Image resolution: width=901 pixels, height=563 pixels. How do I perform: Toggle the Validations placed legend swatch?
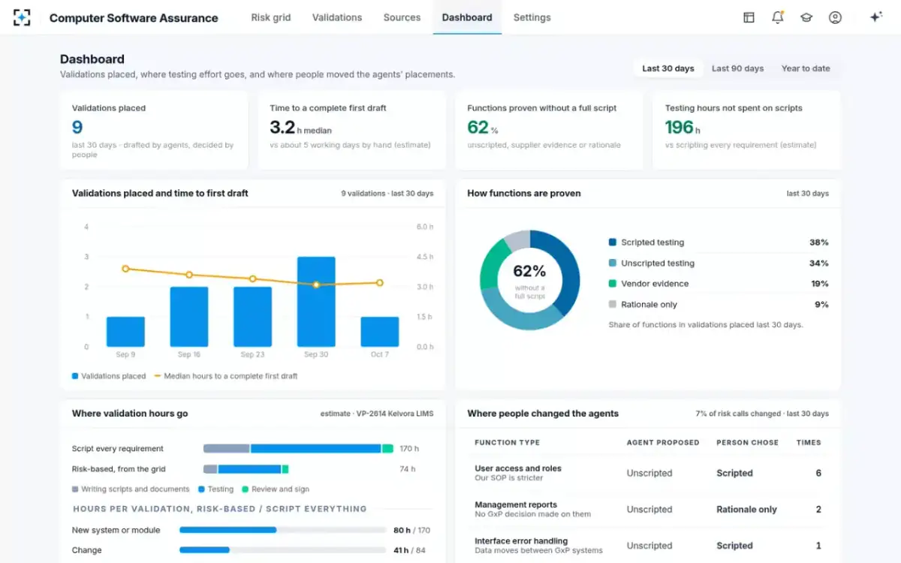tap(75, 376)
